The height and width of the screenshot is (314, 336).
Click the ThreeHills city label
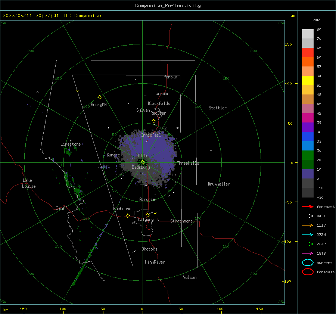pyautogui.click(x=188, y=163)
